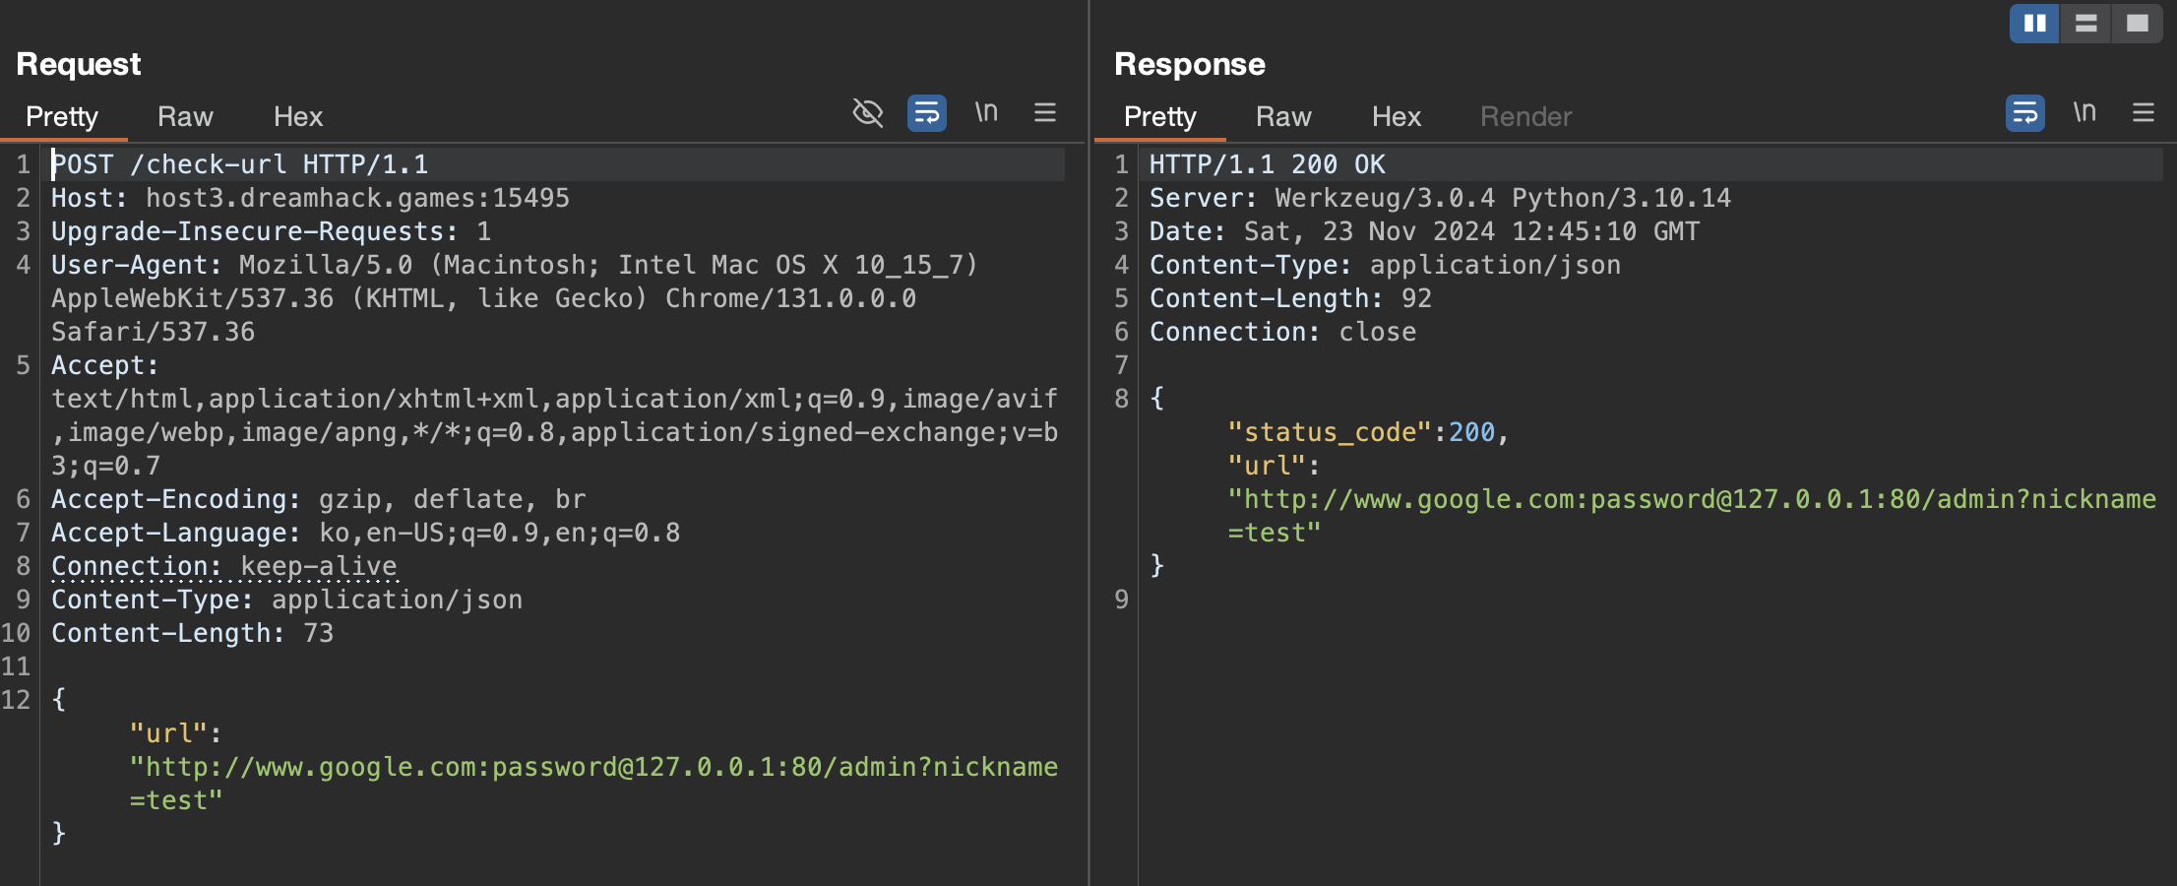The image size is (2177, 886).
Task: Click the User-Agent header in Request
Action: (x=514, y=298)
